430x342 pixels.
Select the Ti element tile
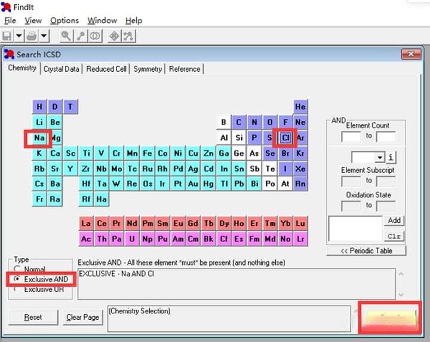(x=86, y=153)
